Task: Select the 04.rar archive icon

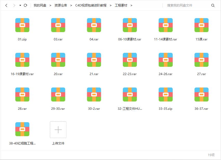Action: point(94,25)
